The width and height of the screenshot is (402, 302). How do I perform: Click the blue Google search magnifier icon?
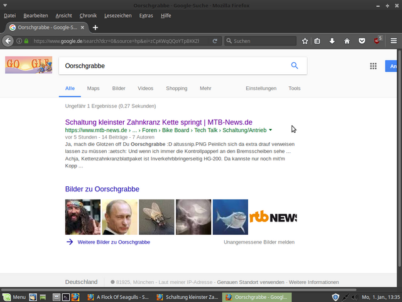coord(295,65)
